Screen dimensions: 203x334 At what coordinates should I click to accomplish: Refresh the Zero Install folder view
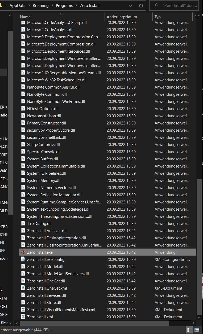tap(141, 5)
